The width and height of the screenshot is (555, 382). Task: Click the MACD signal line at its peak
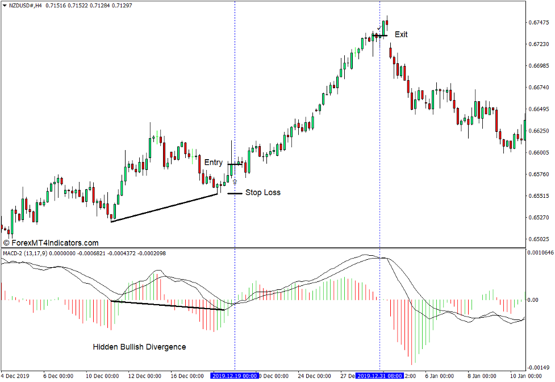pos(382,257)
